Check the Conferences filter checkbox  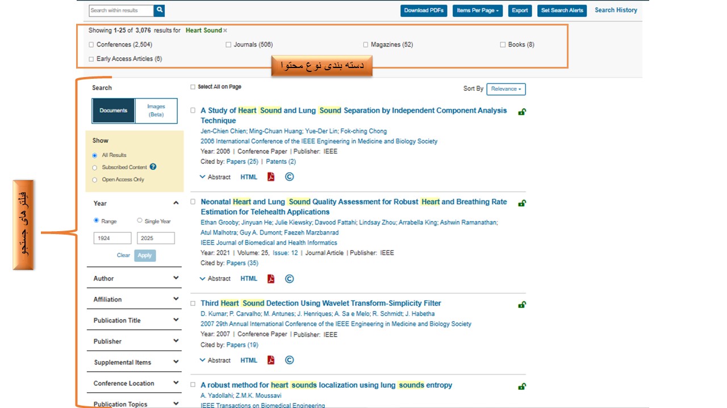point(91,45)
